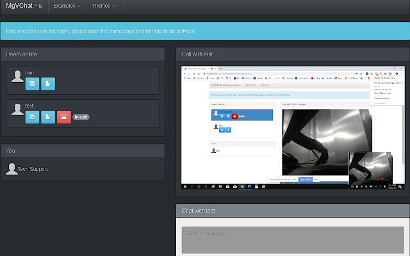
Task: Open the Examples dropdown menu
Action: [x=67, y=6]
